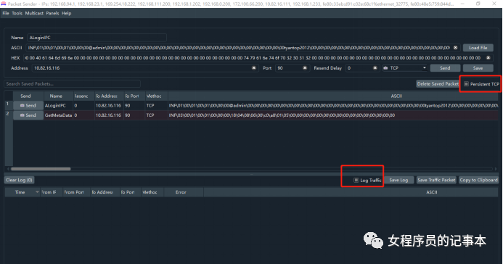Click the packet Name input field
Screen dimensions: 503x264
97,38
